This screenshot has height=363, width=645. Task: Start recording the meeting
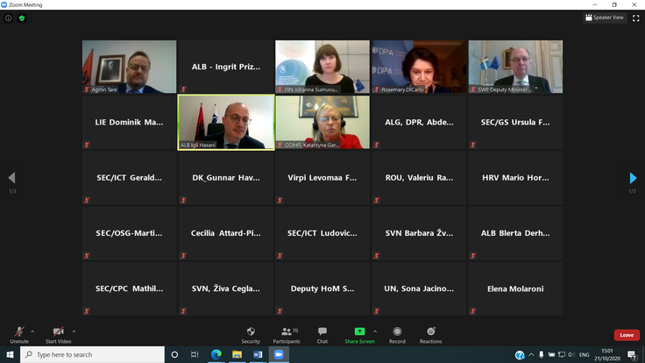pyautogui.click(x=397, y=333)
